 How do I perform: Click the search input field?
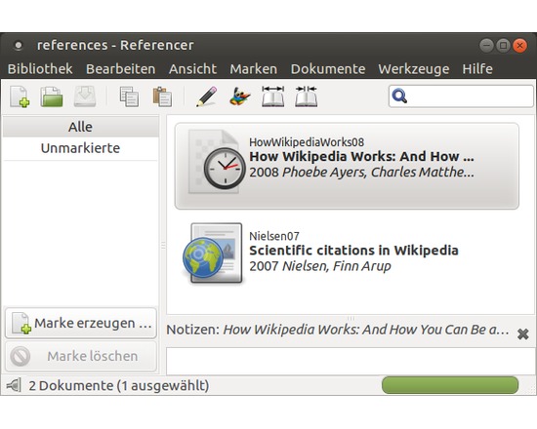coord(461,97)
